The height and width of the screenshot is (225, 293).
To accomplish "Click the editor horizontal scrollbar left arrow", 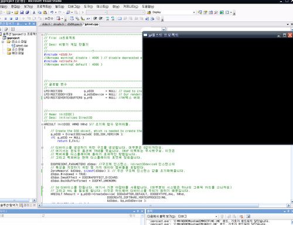I will click(40, 205).
